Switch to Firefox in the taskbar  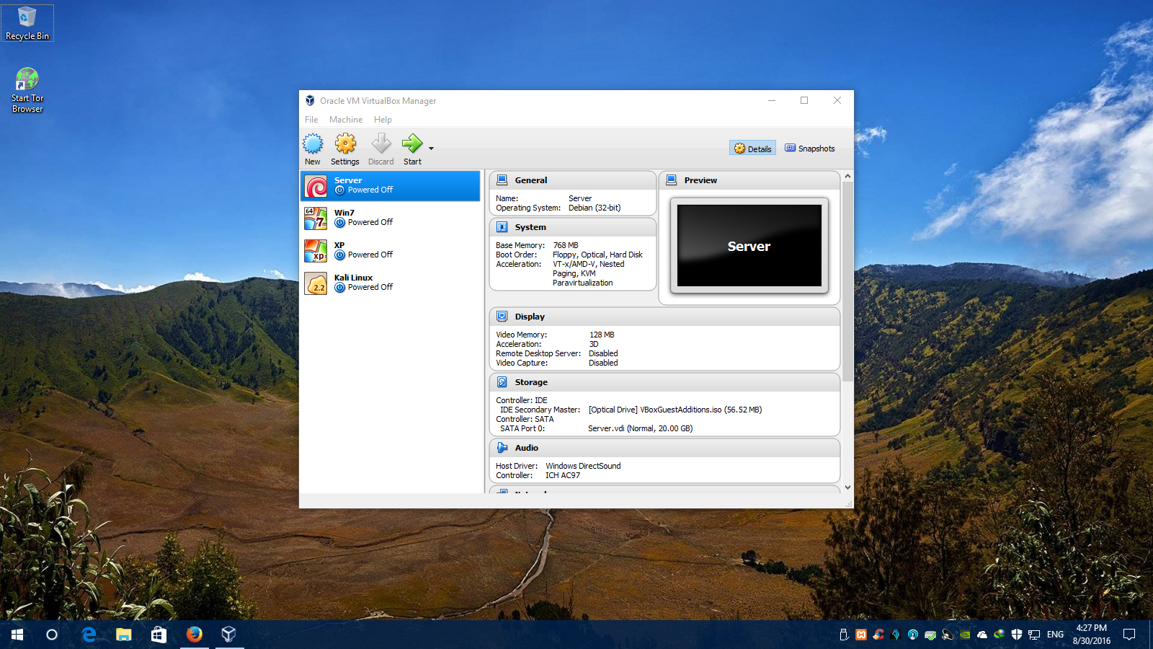194,635
